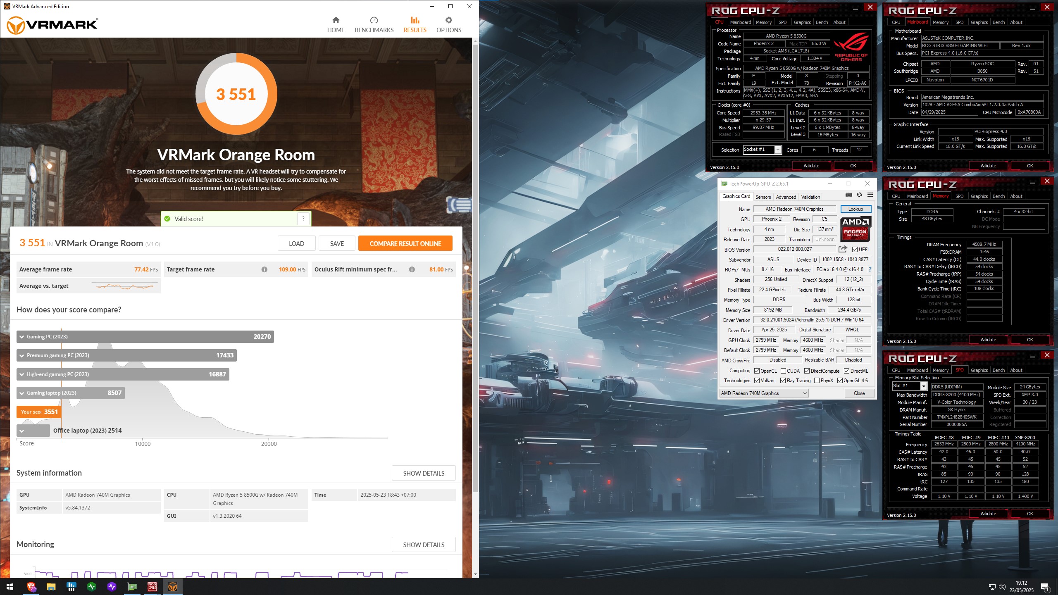Toggle the Vulkan checkbox in GPU-Z
The width and height of the screenshot is (1058, 595).
coord(757,380)
